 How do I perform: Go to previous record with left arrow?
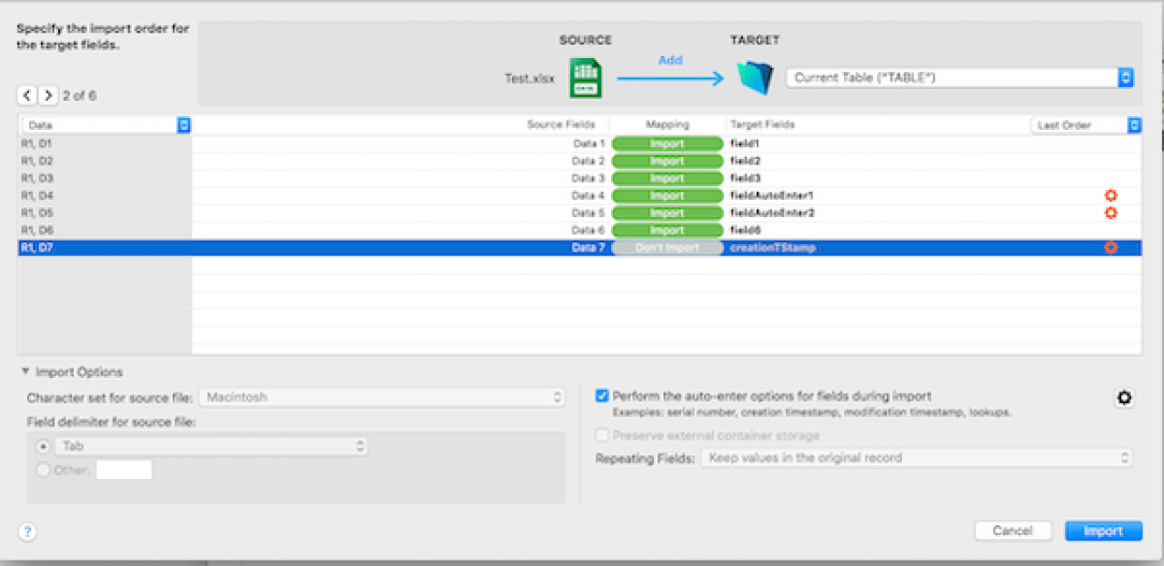[x=27, y=95]
